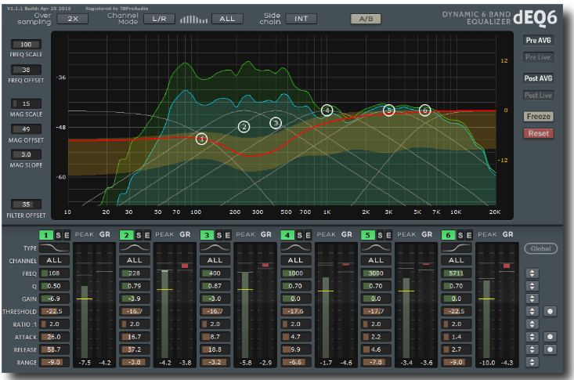574x380 pixels.
Task: Toggle band 5 on/off button
Action: click(368, 235)
